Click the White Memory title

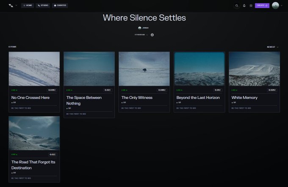point(244,98)
